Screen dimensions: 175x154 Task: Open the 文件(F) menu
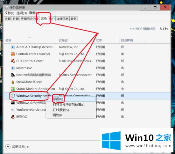tap(9, 13)
